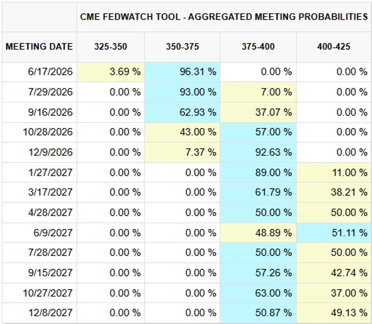Select the 92.63 % probability cell
Image resolution: width=372 pixels, height=324 pixels.
tap(258, 152)
